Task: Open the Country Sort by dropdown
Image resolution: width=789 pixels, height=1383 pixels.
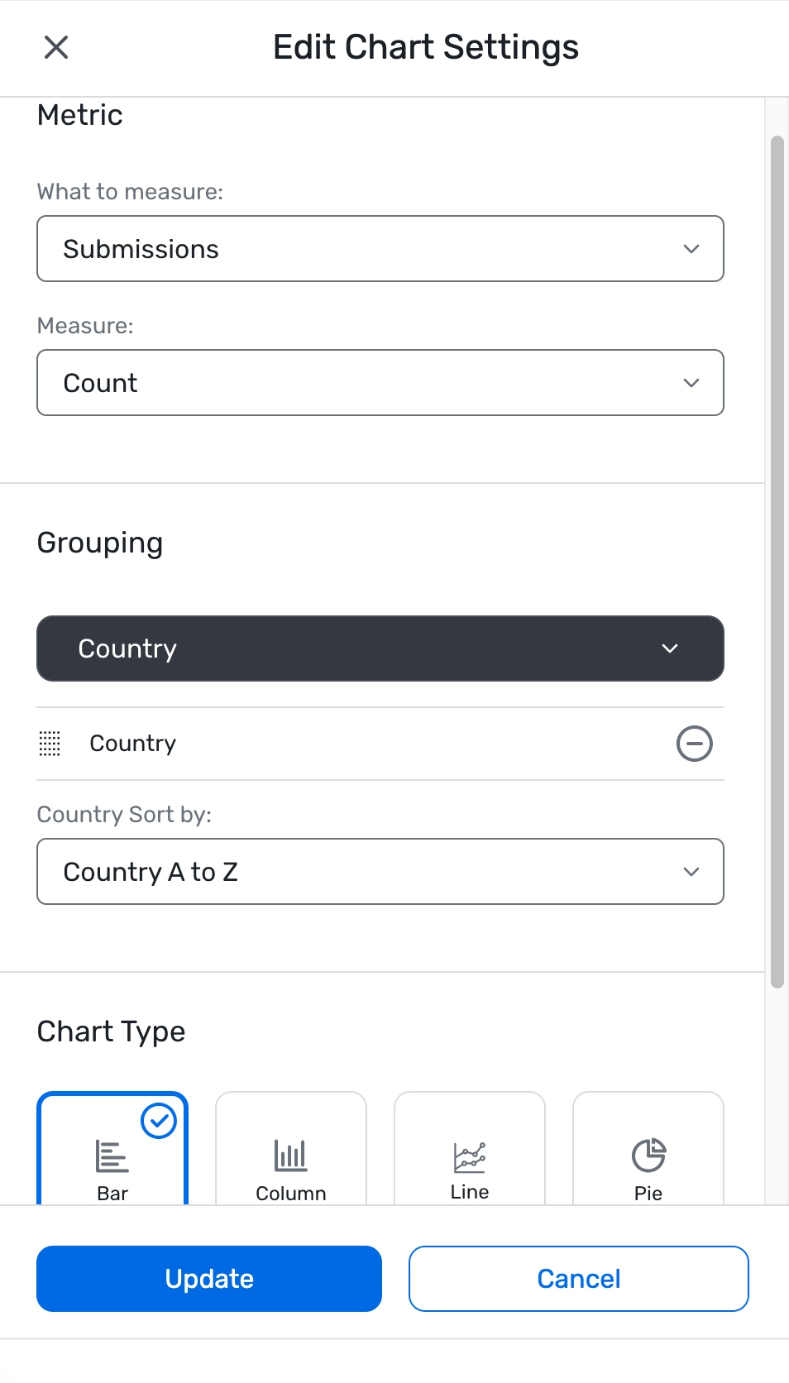Action: coord(380,872)
